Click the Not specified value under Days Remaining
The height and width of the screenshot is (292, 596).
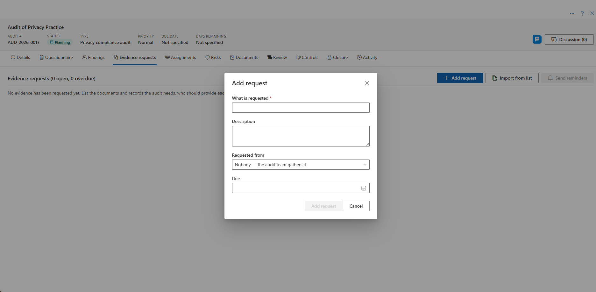click(209, 42)
